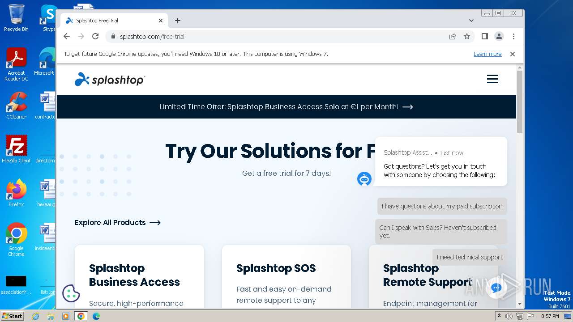Show hidden tray icons arrow

coord(499,316)
